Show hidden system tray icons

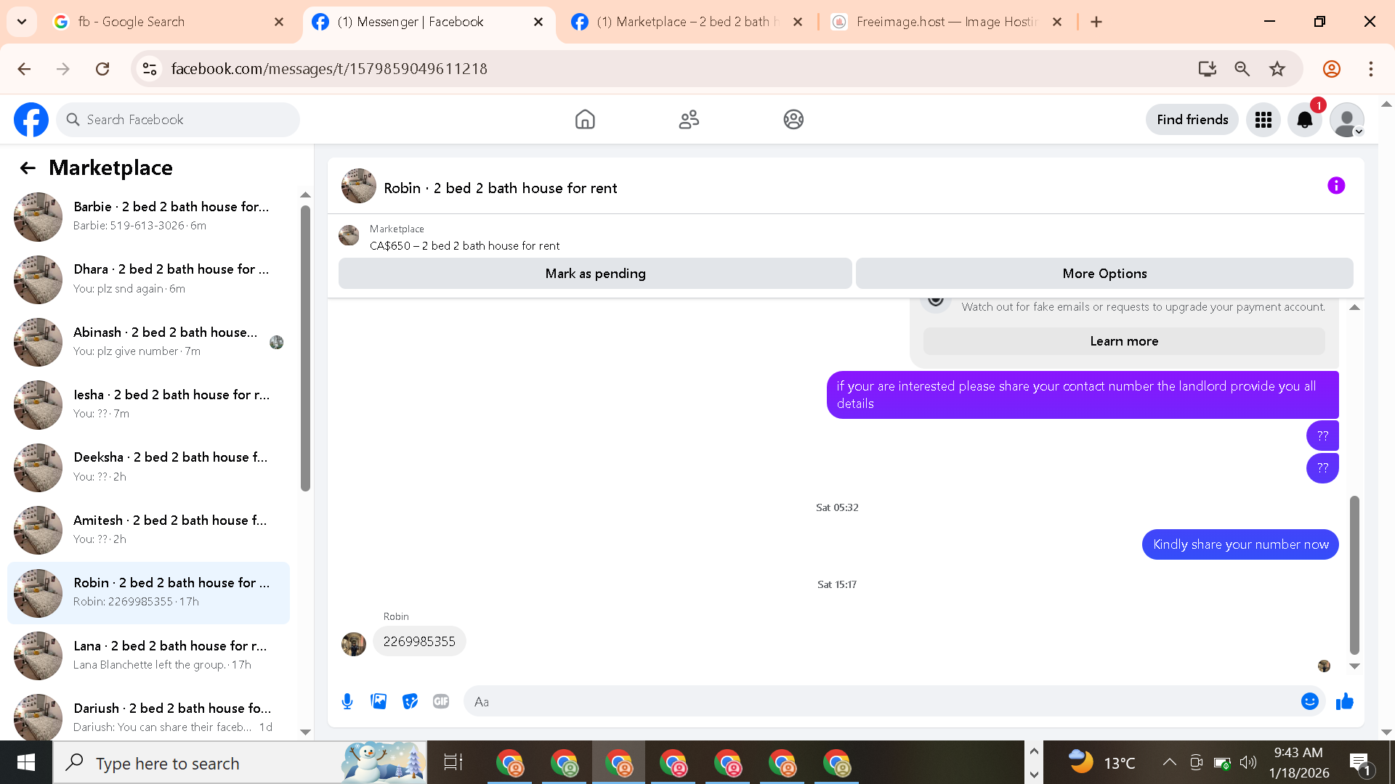[x=1169, y=762]
